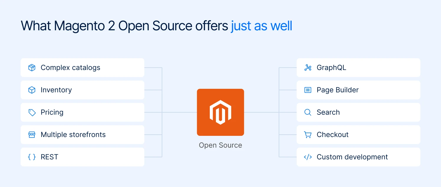Select the "GraphQL" label
The image size is (441, 187).
[331, 68]
